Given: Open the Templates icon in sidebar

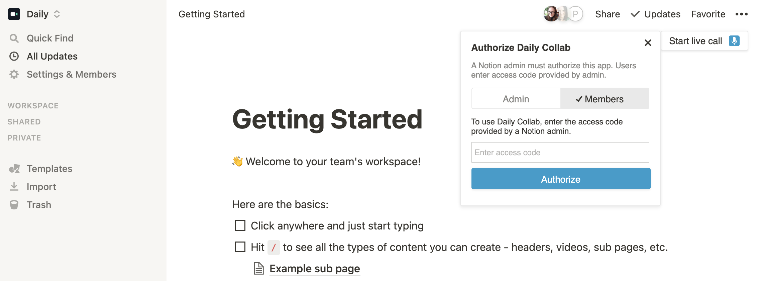Looking at the screenshot, I should (x=14, y=169).
